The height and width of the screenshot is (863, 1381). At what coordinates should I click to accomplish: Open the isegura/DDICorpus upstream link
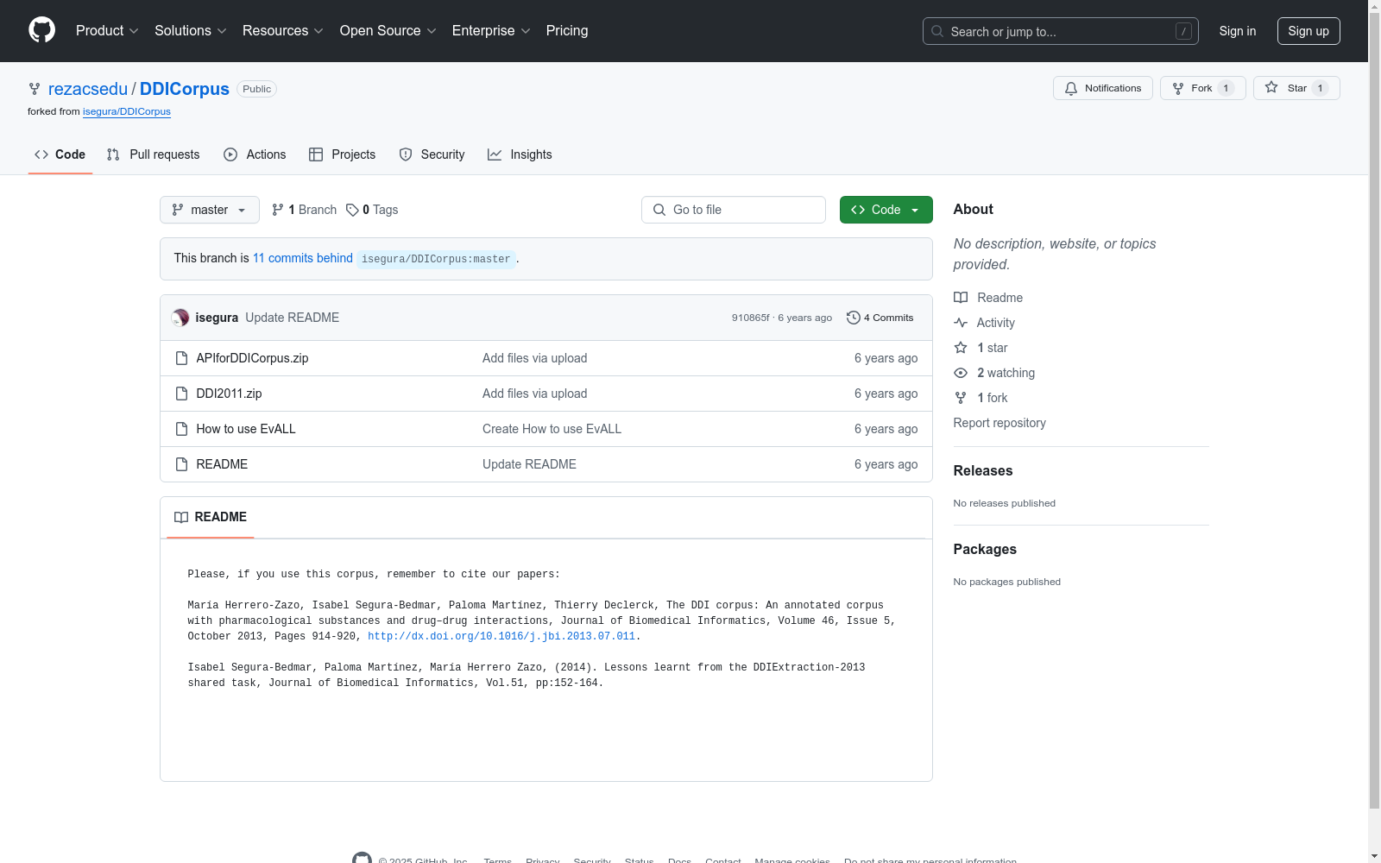point(127,111)
